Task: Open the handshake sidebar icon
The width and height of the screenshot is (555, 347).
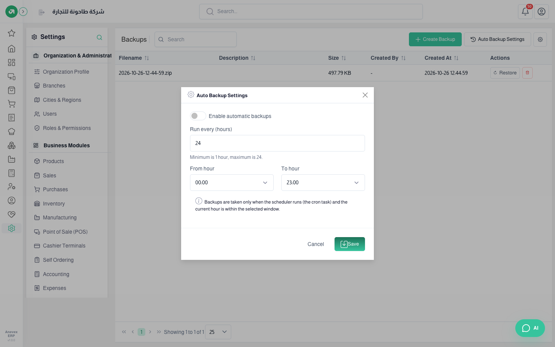Action: [x=12, y=214]
